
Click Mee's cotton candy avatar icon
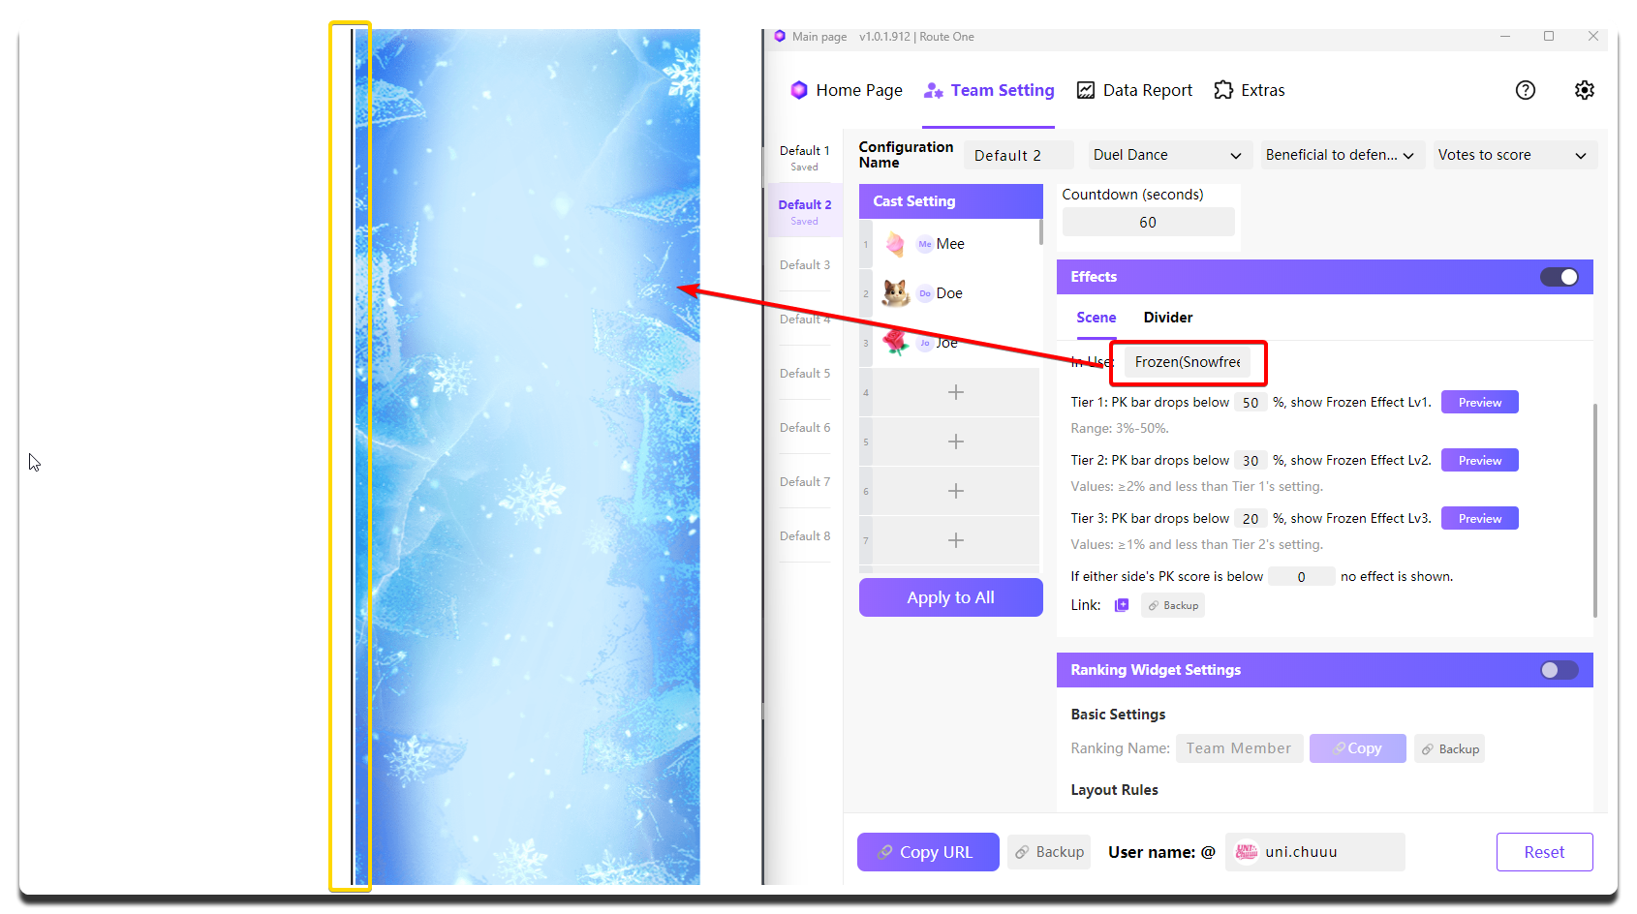pos(895,244)
